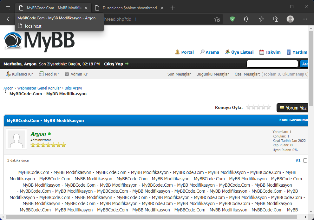Click the Üye Listesi people icon

[x=227, y=52]
